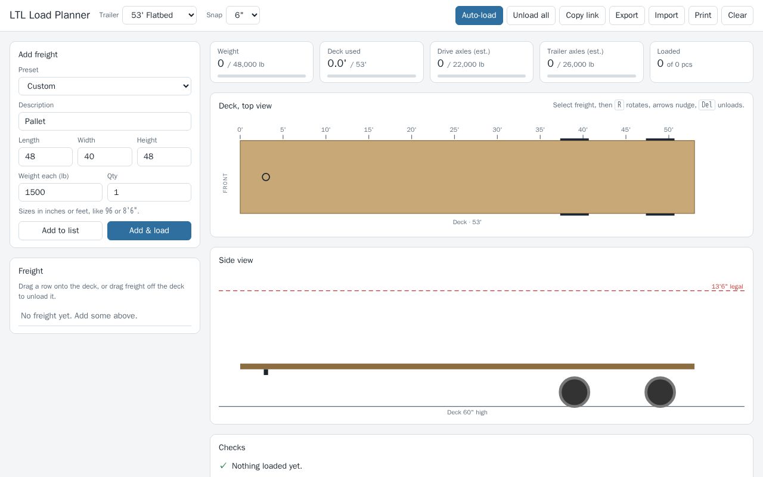Open the Trailer type dropdown

(x=159, y=15)
